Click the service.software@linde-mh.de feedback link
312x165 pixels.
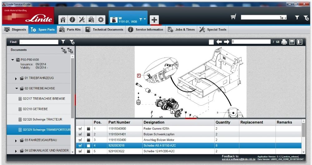pos(239,159)
